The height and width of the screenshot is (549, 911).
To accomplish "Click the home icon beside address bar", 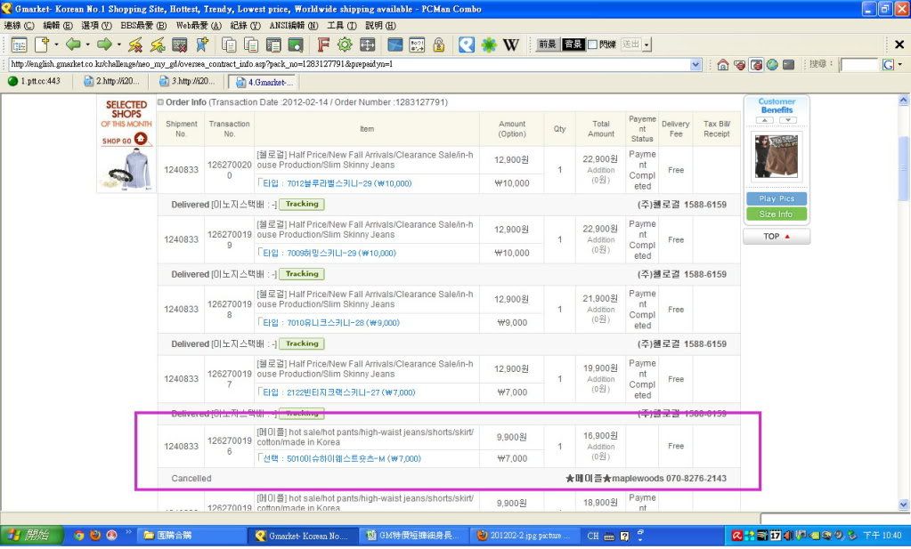I will (723, 65).
